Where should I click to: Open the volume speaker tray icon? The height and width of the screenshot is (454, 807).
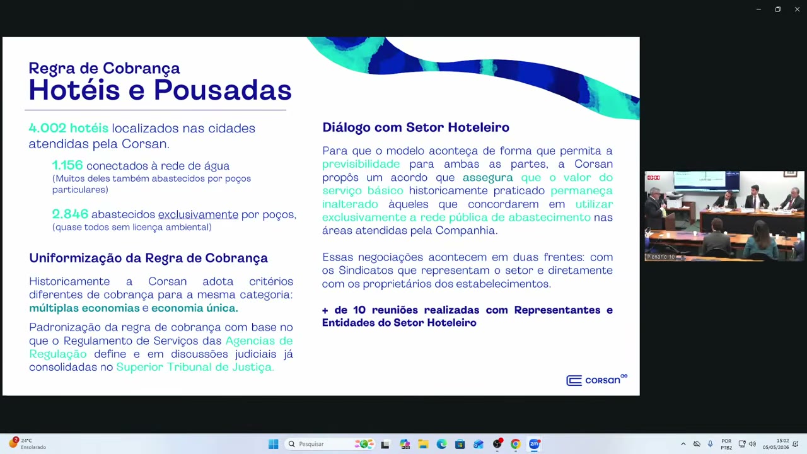pos(752,444)
